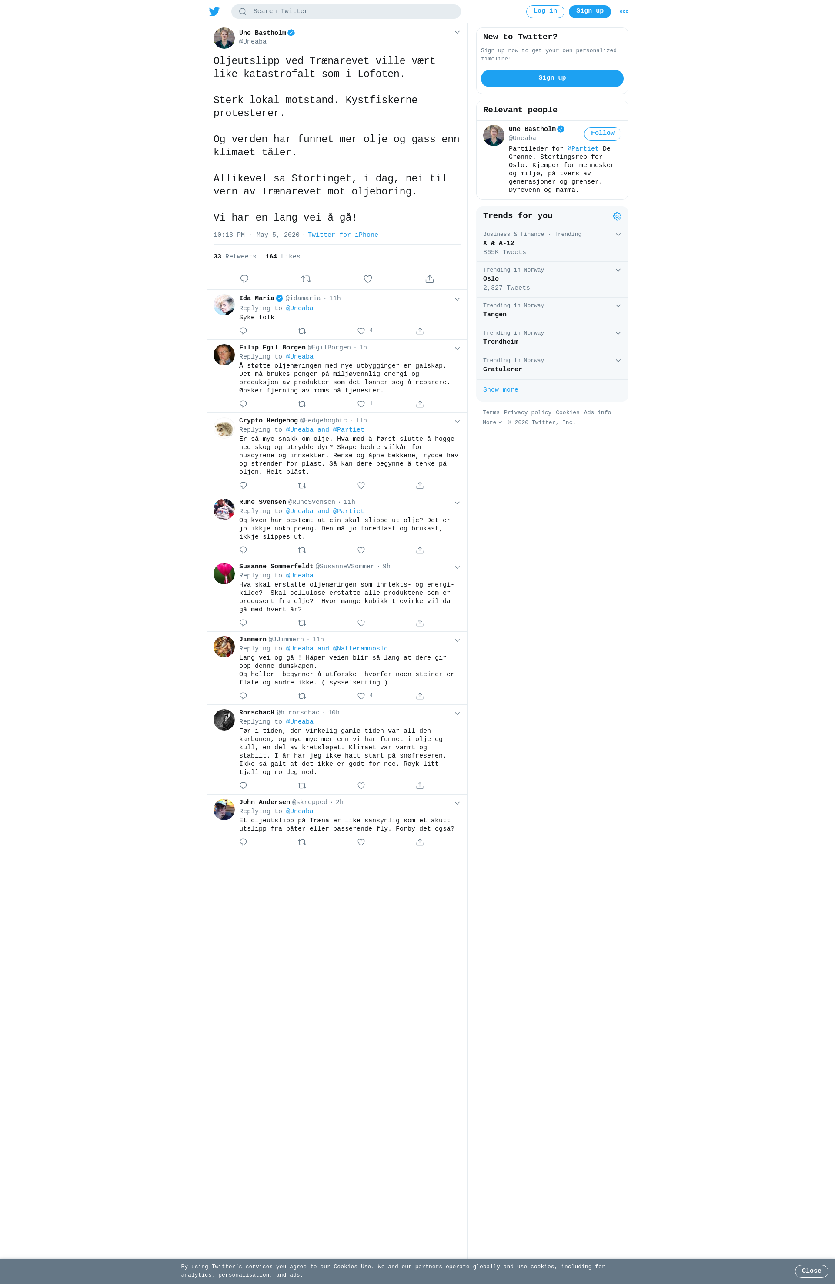Expand the main tweet options chevron
The height and width of the screenshot is (1284, 835).
click(x=457, y=32)
